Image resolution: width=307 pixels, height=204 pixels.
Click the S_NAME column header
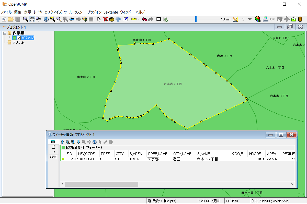click(x=213, y=154)
